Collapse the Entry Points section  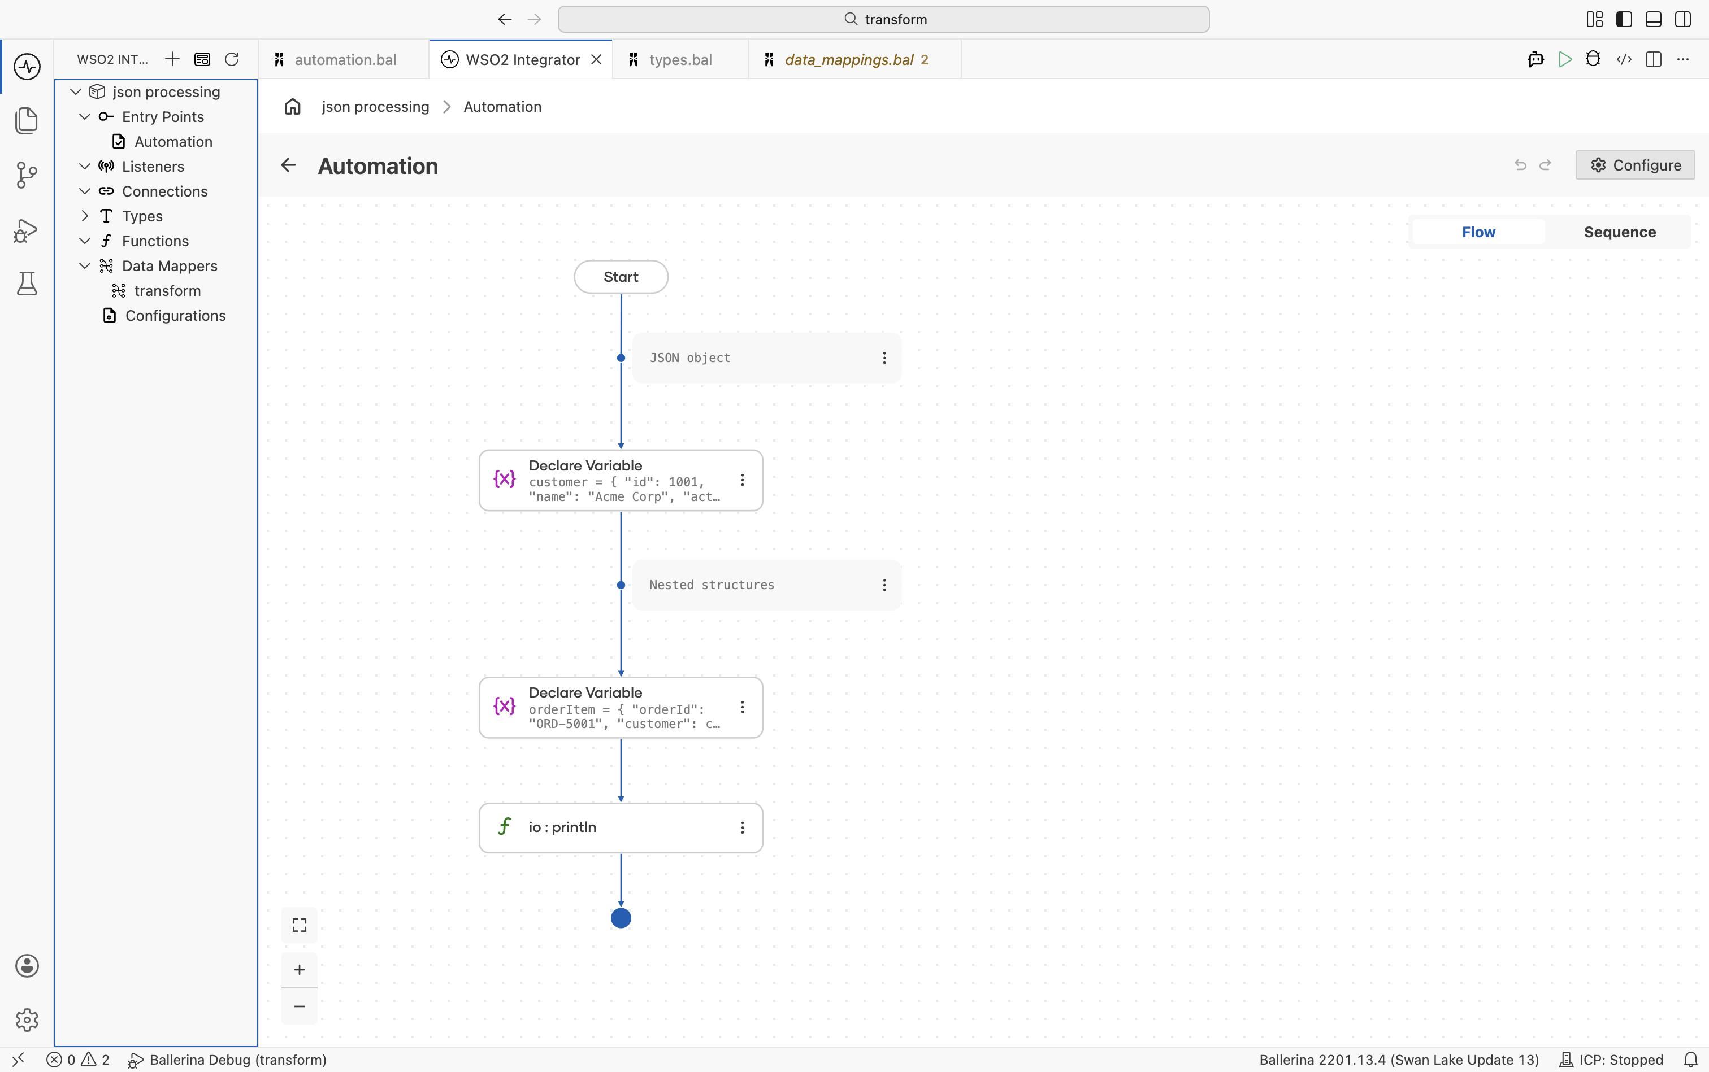(84, 116)
